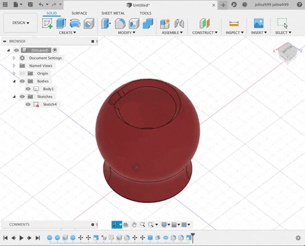The width and height of the screenshot is (305, 246).
Task: Select the Hole tool
Action: [89, 23]
